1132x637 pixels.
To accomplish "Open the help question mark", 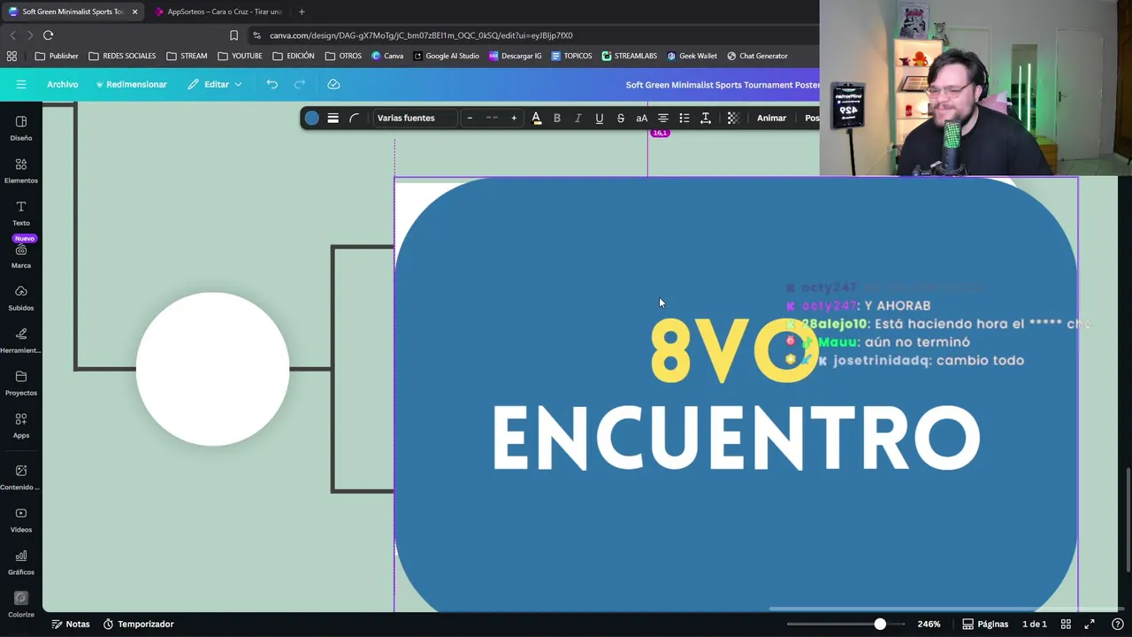I will point(1117,624).
